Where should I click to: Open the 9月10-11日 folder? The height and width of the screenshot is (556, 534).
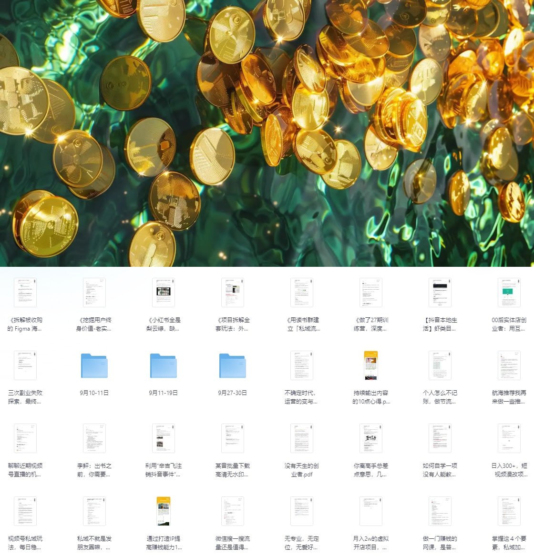[x=94, y=366]
